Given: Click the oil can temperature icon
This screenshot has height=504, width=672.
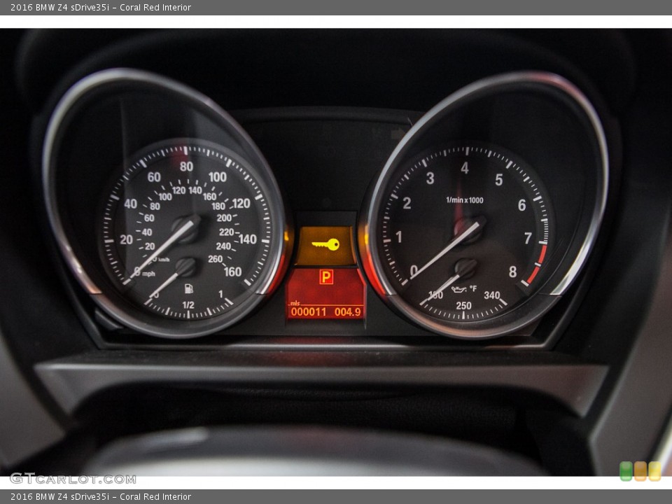Looking at the screenshot, I should pyautogui.click(x=459, y=289).
